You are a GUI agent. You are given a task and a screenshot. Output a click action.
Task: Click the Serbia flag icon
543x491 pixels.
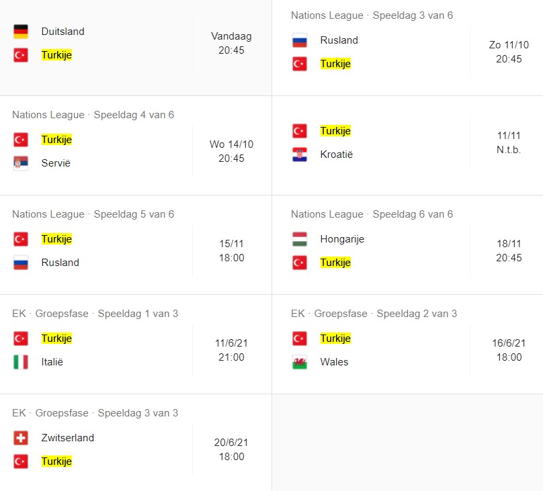coord(21,163)
